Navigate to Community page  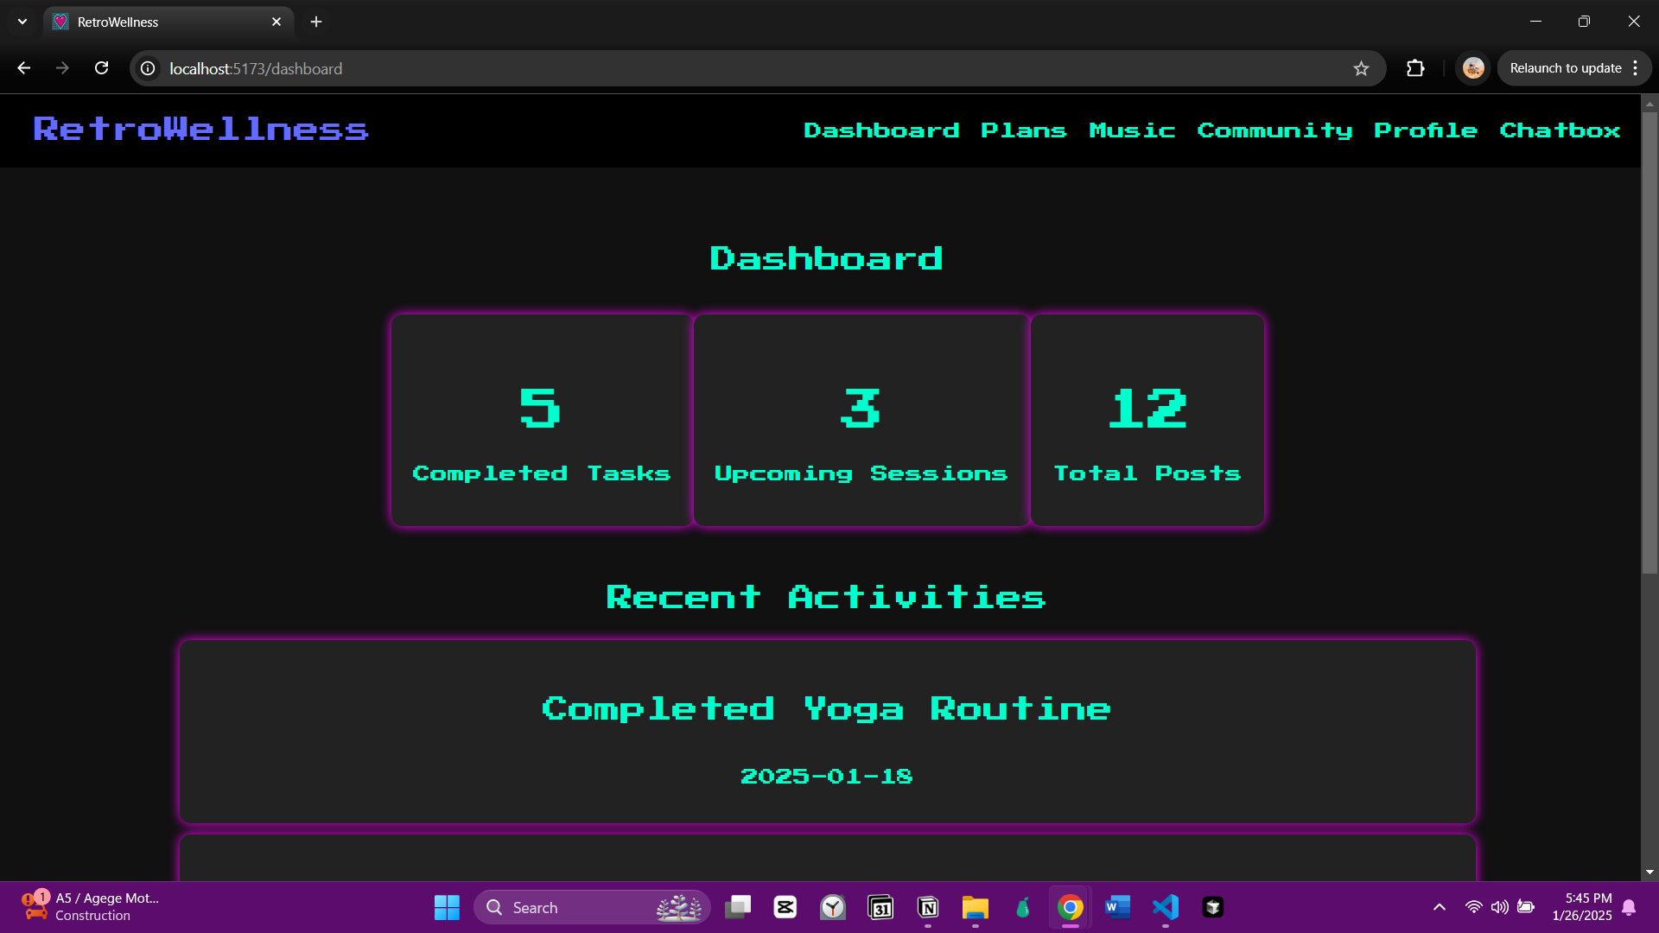[x=1274, y=130]
